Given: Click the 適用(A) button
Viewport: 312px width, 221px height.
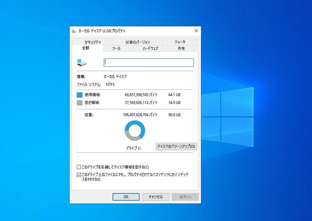Looking at the screenshot, I should 185,197.
